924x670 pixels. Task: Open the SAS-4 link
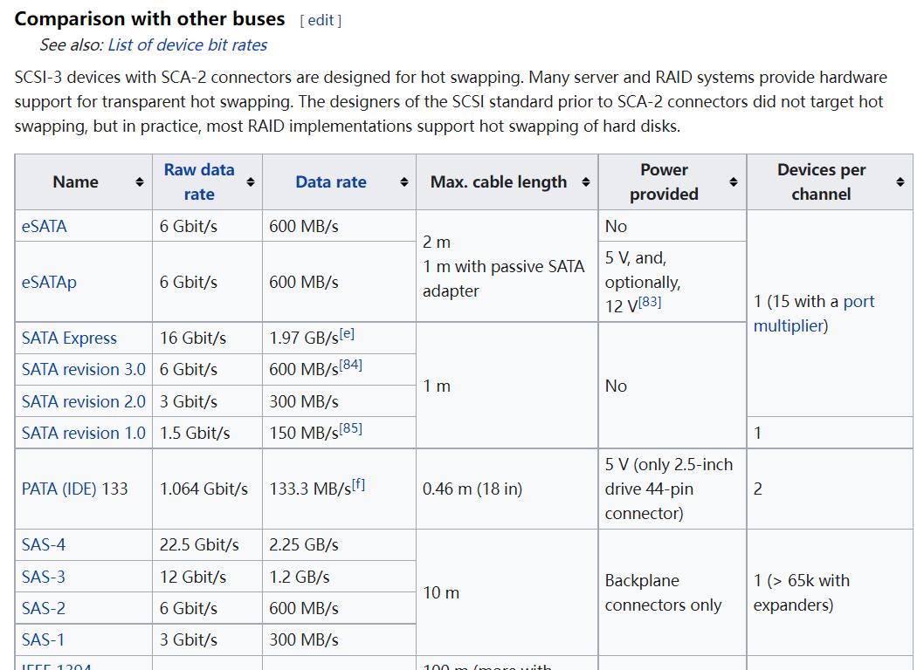[43, 544]
